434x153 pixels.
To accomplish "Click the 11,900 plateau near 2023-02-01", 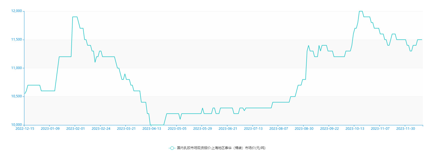I will (75, 17).
